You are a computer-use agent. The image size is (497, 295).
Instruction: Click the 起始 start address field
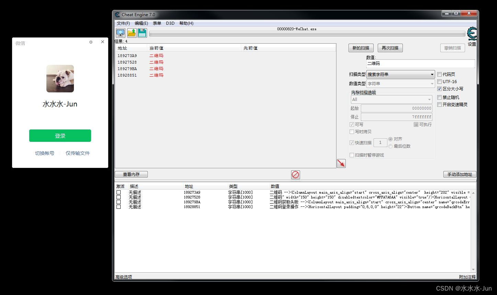click(x=397, y=108)
